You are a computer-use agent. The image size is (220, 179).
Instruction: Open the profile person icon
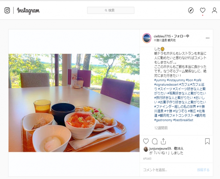pos(215,10)
